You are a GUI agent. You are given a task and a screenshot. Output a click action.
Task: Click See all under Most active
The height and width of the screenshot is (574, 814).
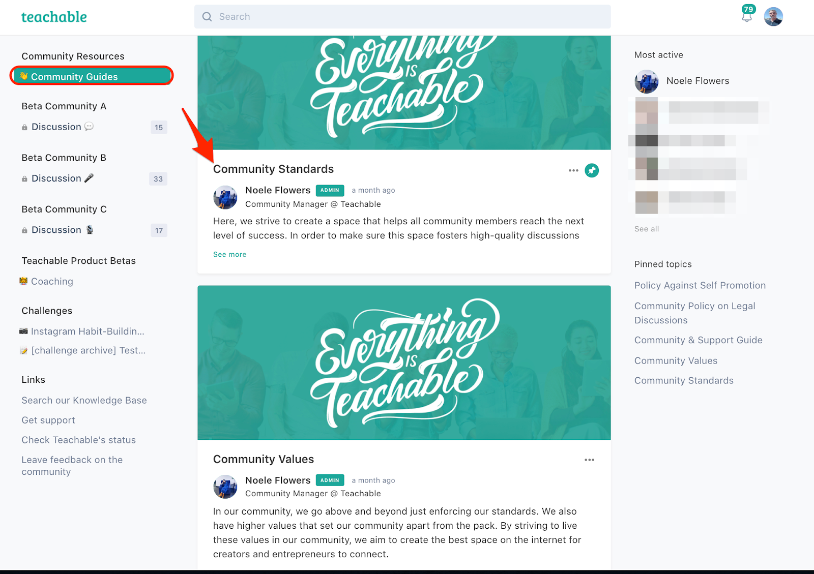tap(647, 229)
